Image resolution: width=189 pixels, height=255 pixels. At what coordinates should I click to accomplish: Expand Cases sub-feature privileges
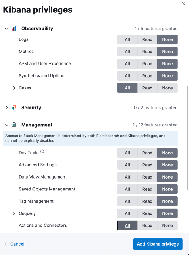click(x=14, y=88)
